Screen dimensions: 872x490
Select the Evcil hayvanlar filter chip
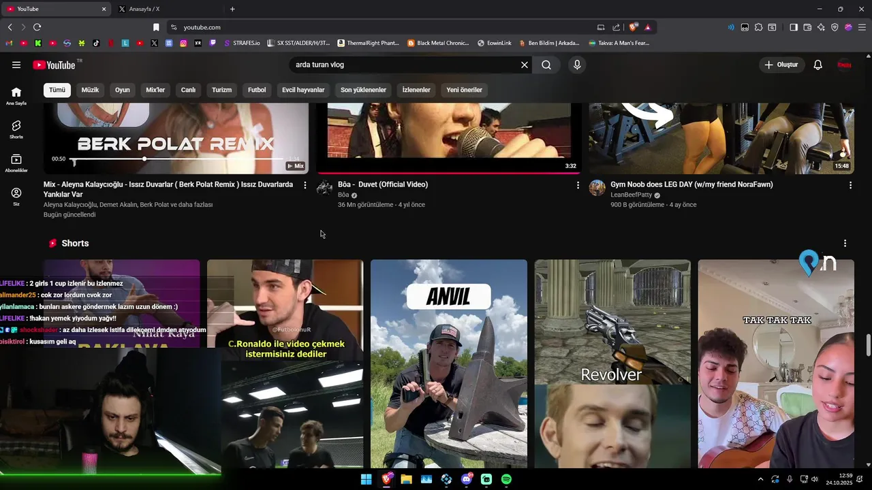coord(303,90)
